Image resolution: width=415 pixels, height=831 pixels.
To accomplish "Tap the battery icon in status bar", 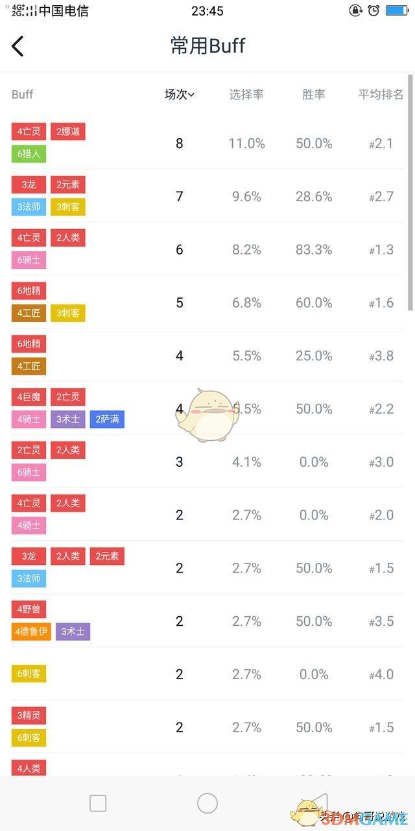I will (396, 10).
